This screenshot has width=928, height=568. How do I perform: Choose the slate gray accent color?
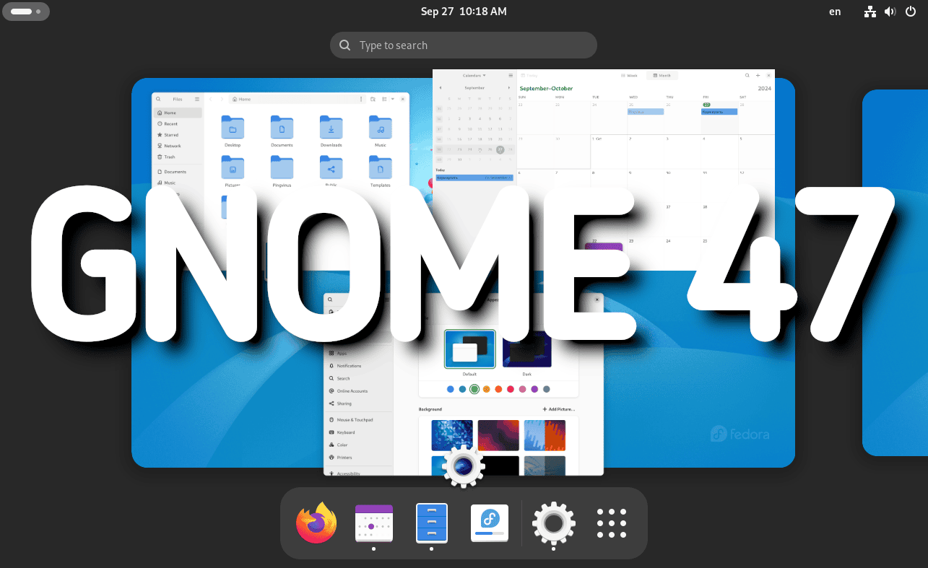pos(546,389)
